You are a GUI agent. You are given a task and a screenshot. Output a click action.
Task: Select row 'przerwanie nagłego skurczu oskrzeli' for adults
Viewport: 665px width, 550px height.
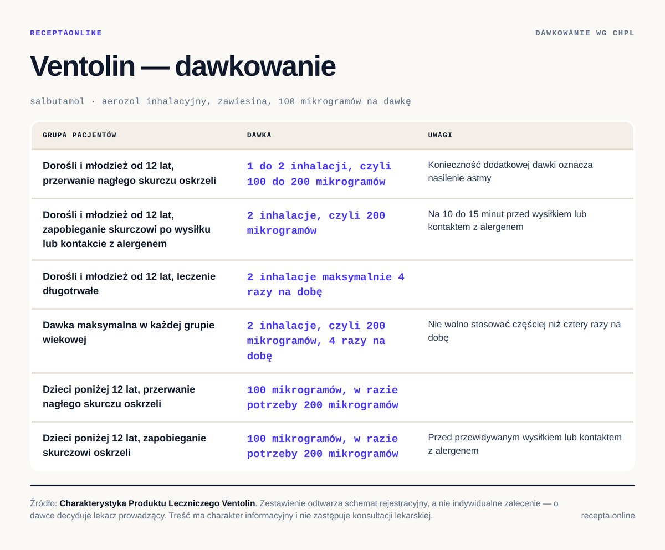332,174
